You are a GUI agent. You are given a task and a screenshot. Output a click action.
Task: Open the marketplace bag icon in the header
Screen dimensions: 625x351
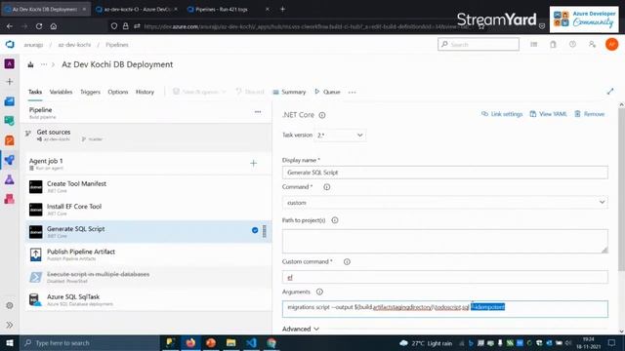(553, 44)
